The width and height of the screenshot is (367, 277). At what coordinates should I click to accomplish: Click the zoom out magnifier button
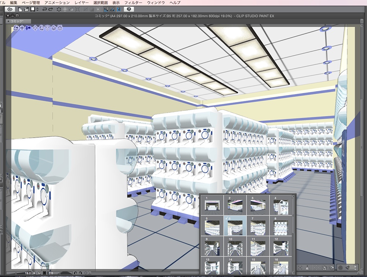click(34, 273)
